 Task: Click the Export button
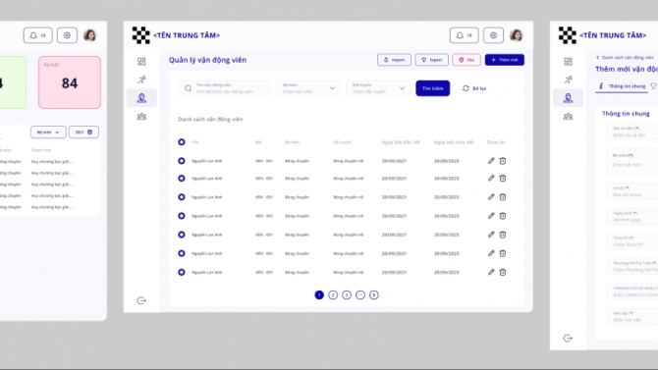click(432, 60)
